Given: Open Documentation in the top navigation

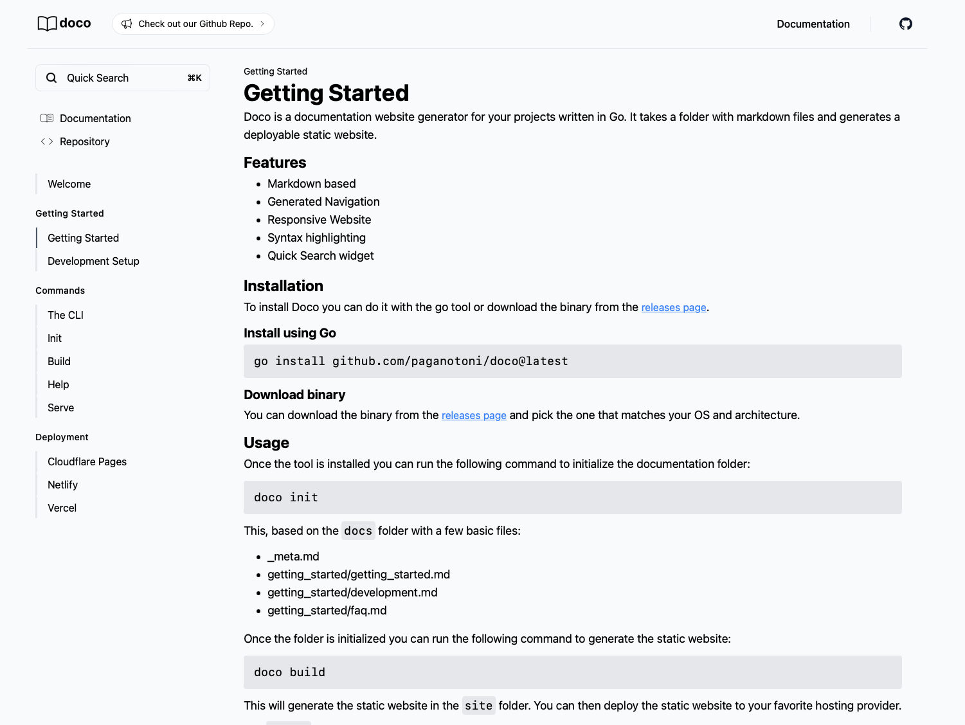Looking at the screenshot, I should pyautogui.click(x=813, y=24).
